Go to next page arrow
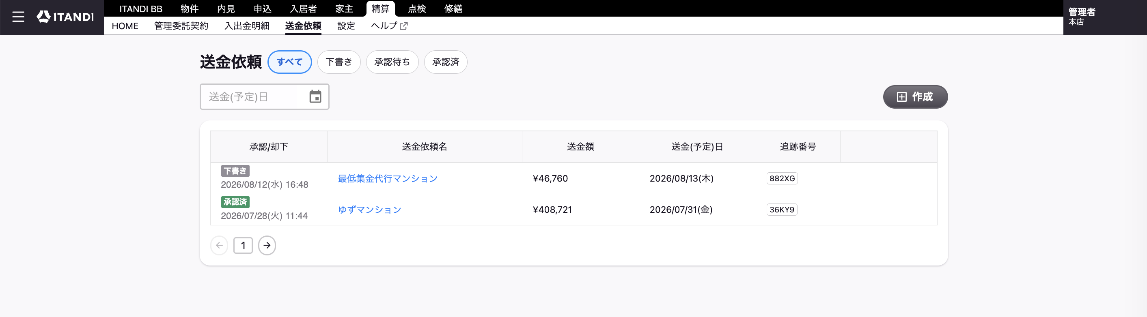 (267, 245)
